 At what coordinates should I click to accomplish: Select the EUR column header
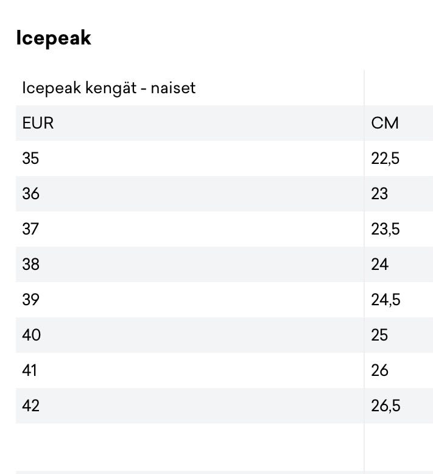tap(38, 123)
